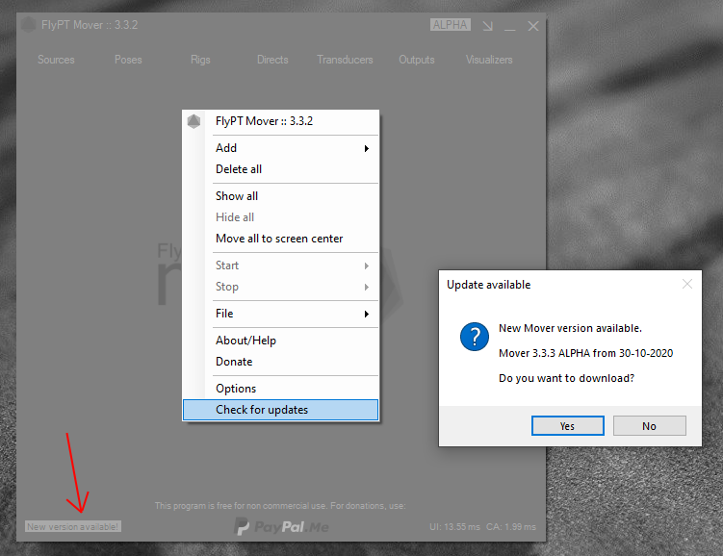This screenshot has height=556, width=723.
Task: Open the Rigs section
Action: coord(200,60)
